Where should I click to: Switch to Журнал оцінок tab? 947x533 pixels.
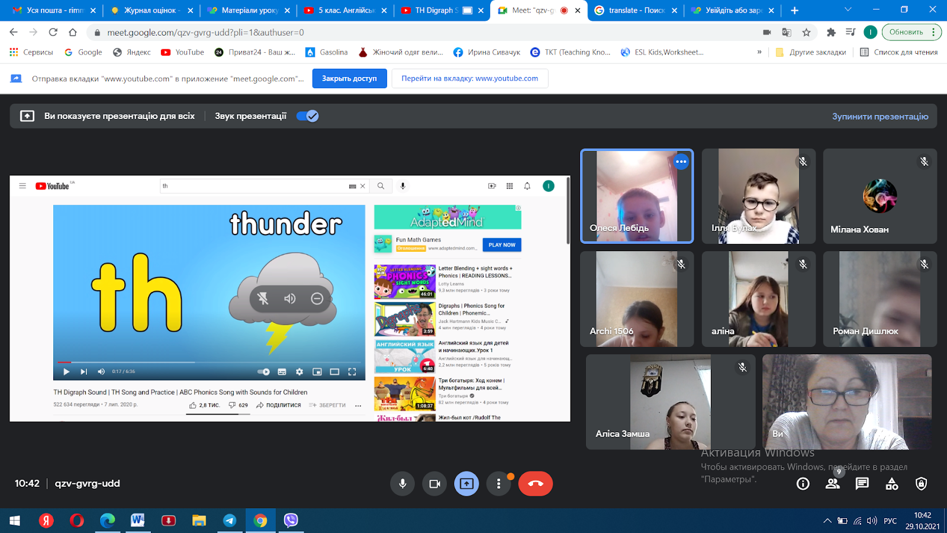point(152,10)
